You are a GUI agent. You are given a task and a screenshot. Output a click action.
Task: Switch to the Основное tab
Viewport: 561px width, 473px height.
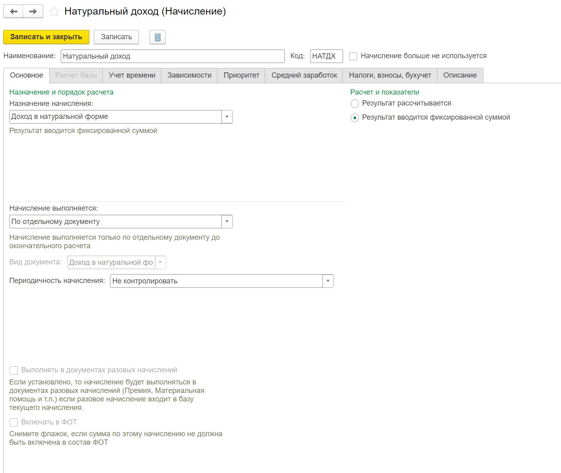[27, 75]
